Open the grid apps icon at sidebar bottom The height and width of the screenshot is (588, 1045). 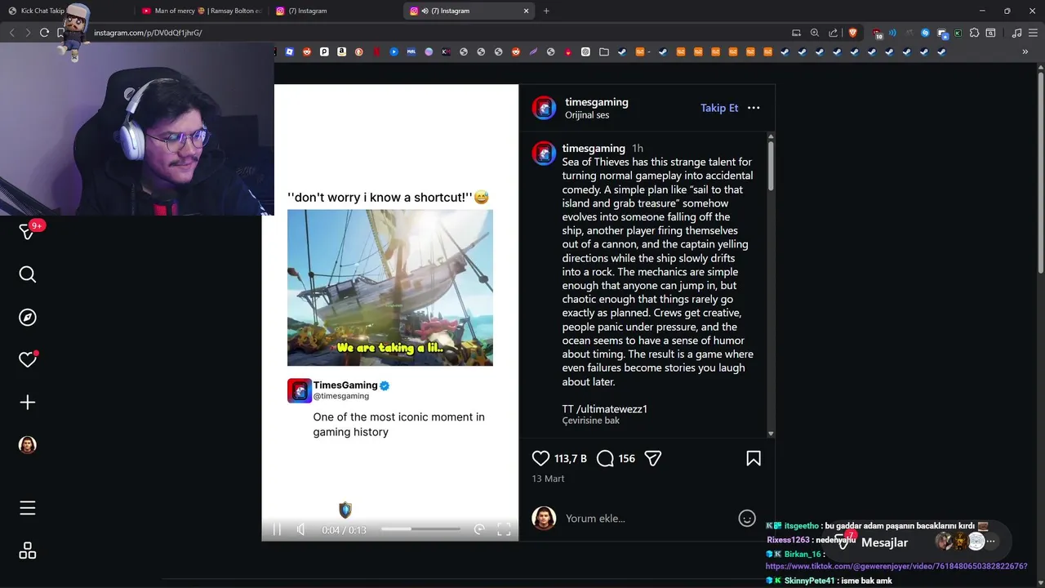[28, 550]
